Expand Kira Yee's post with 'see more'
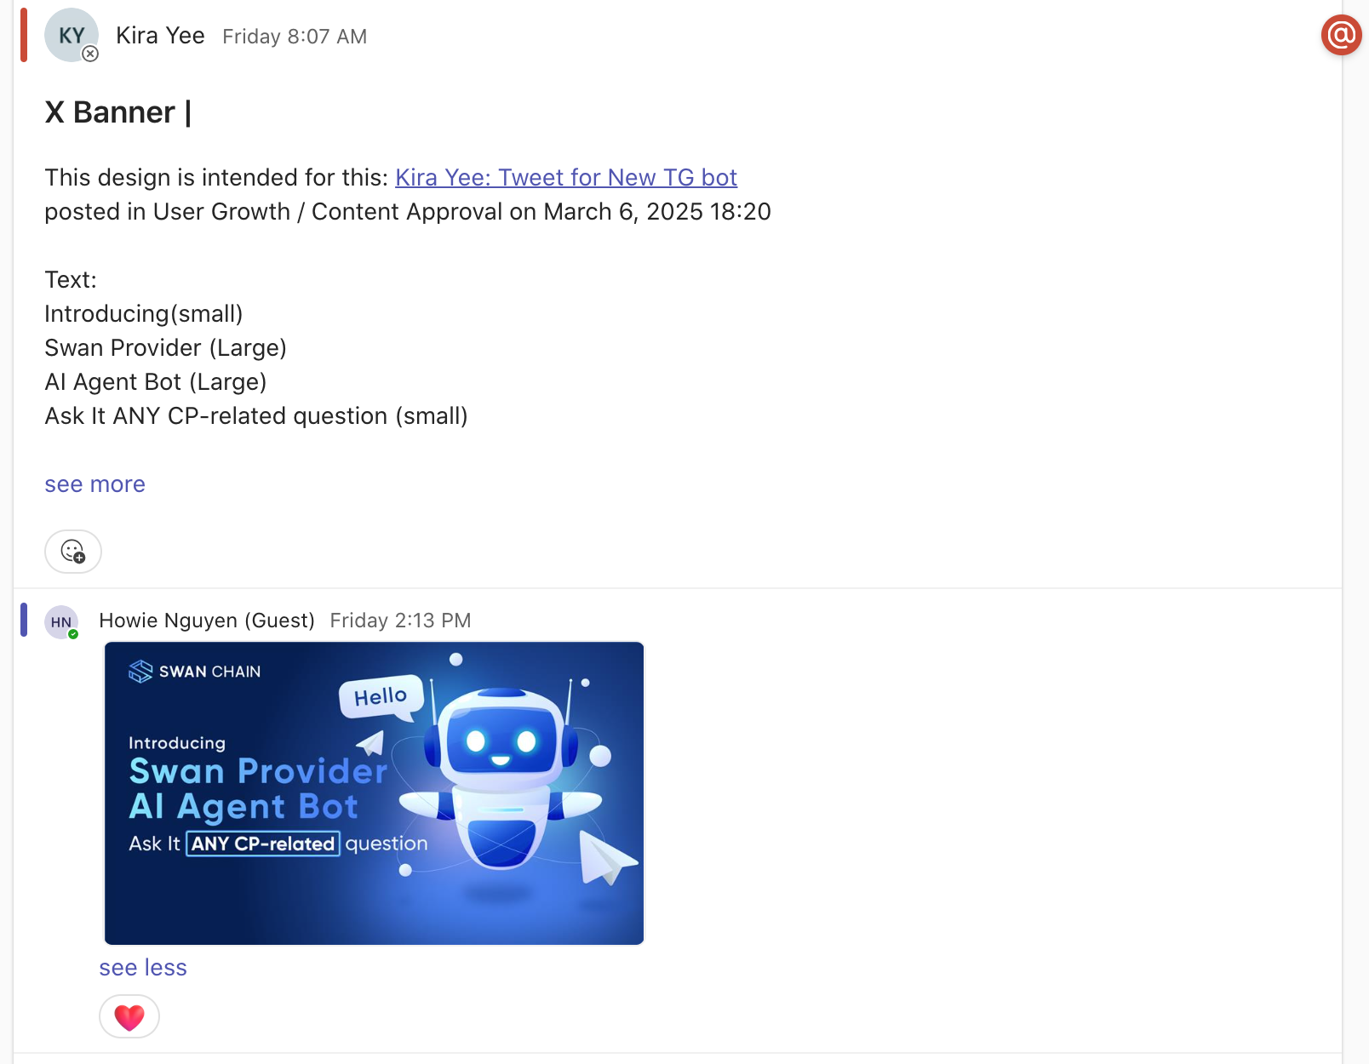 [x=95, y=484]
